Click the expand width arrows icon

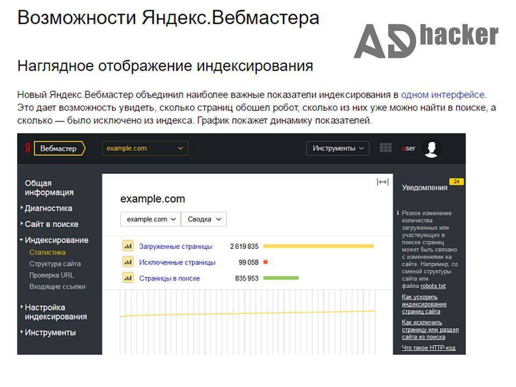tap(382, 182)
